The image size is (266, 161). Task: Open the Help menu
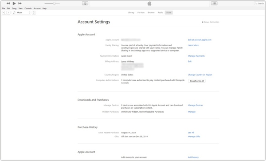pos(44,8)
